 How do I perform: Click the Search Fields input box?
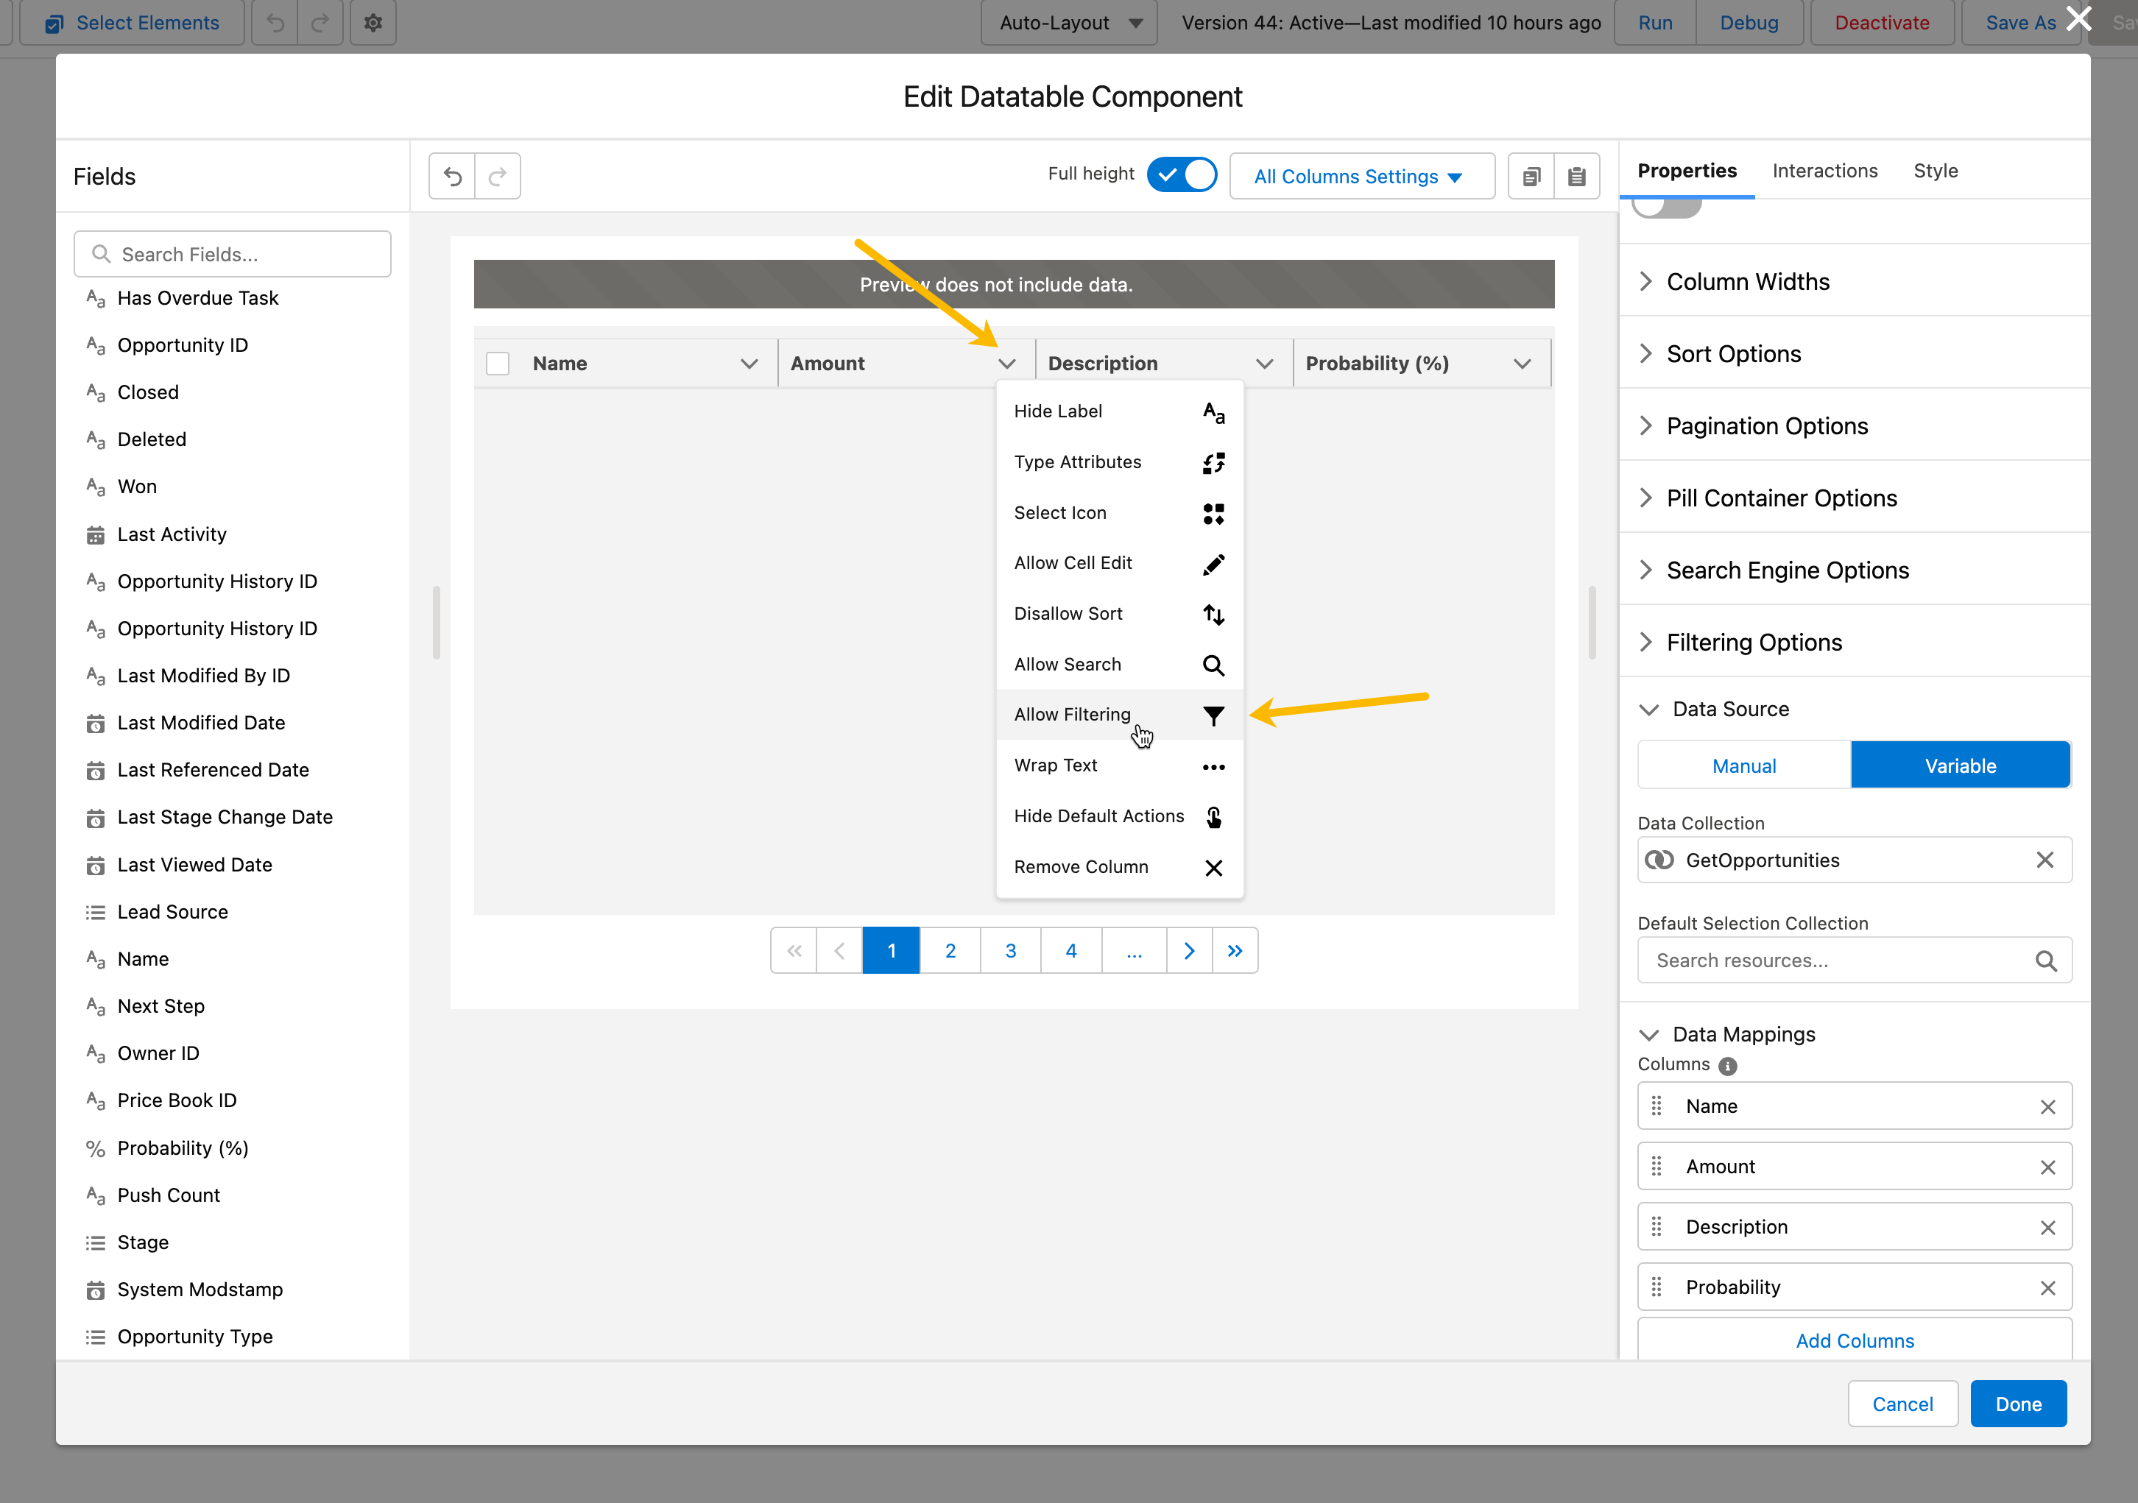233,254
